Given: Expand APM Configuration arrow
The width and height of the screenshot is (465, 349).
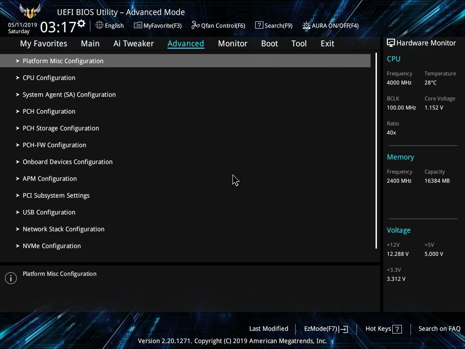Looking at the screenshot, I should pos(18,179).
